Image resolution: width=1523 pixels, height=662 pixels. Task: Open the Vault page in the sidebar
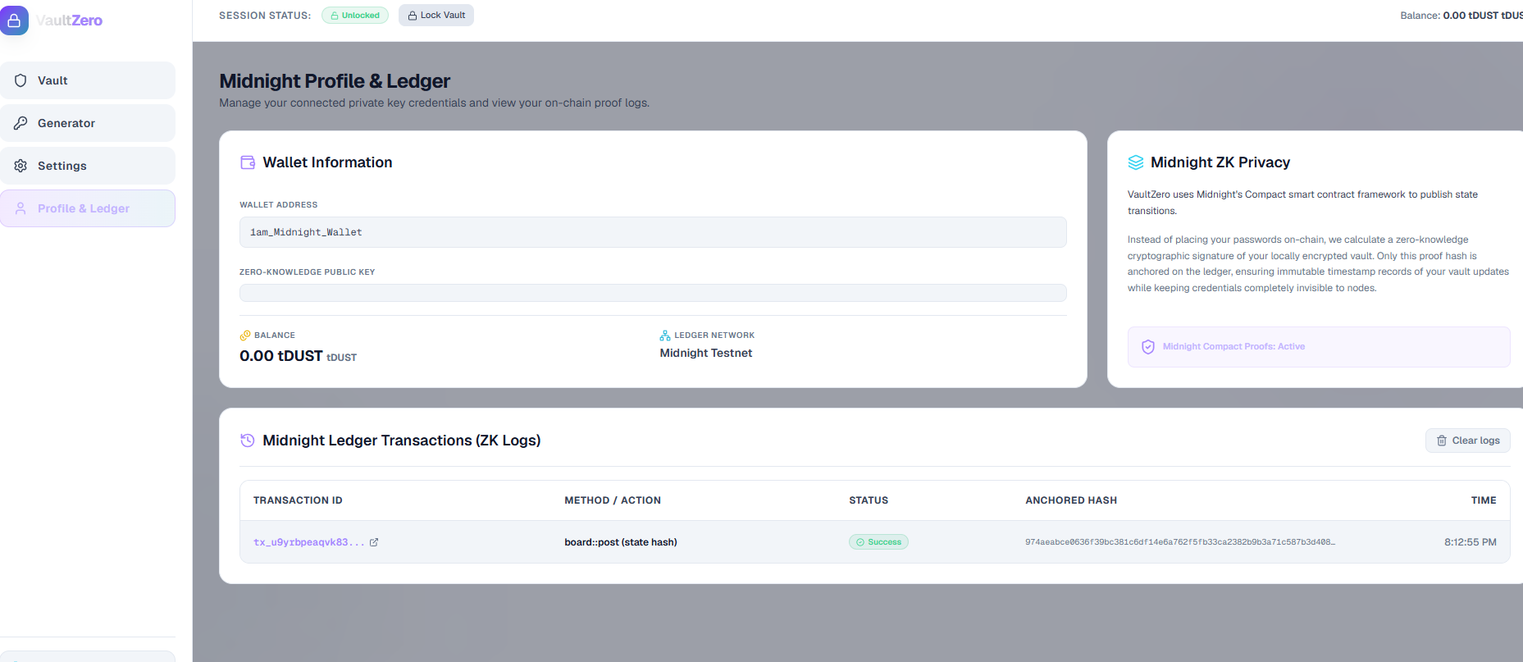[88, 80]
